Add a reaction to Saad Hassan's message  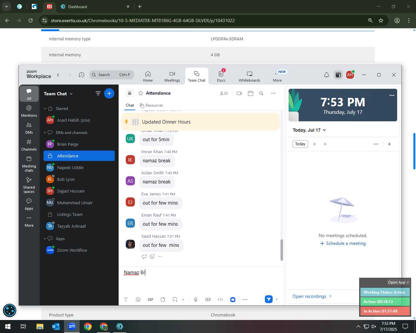tap(152, 257)
